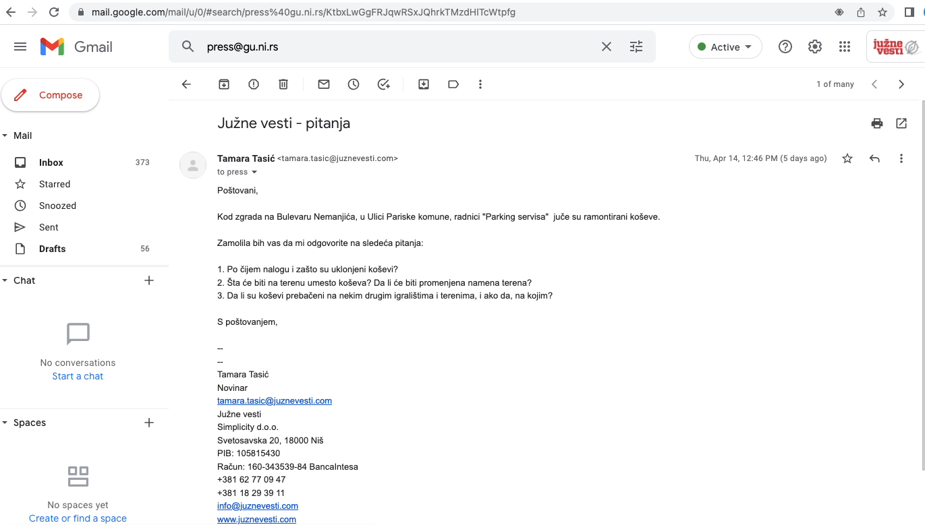This screenshot has height=525, width=925.
Task: Reply to Tamara Tasić's message
Action: click(874, 158)
